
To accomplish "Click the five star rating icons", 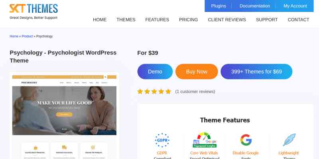I will (154, 91).
